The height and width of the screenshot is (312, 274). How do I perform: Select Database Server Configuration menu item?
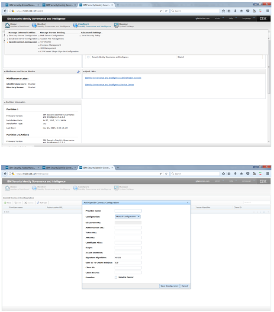coord(23,39)
